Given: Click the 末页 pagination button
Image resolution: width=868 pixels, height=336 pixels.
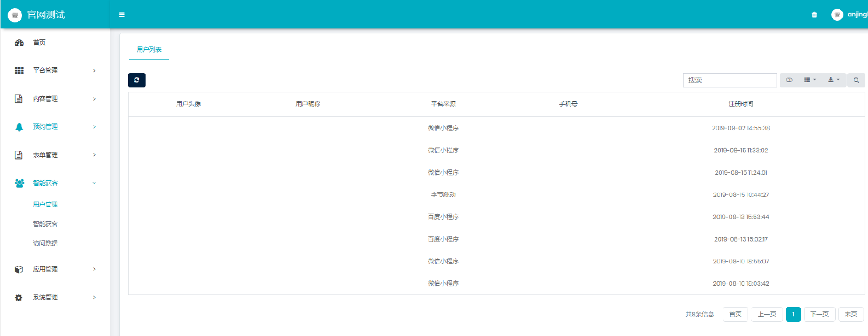Looking at the screenshot, I should pyautogui.click(x=851, y=314).
